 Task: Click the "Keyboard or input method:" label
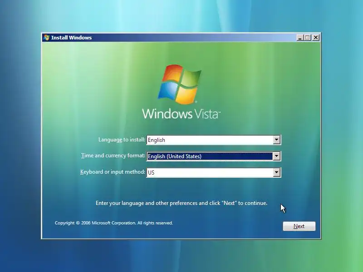pos(113,172)
